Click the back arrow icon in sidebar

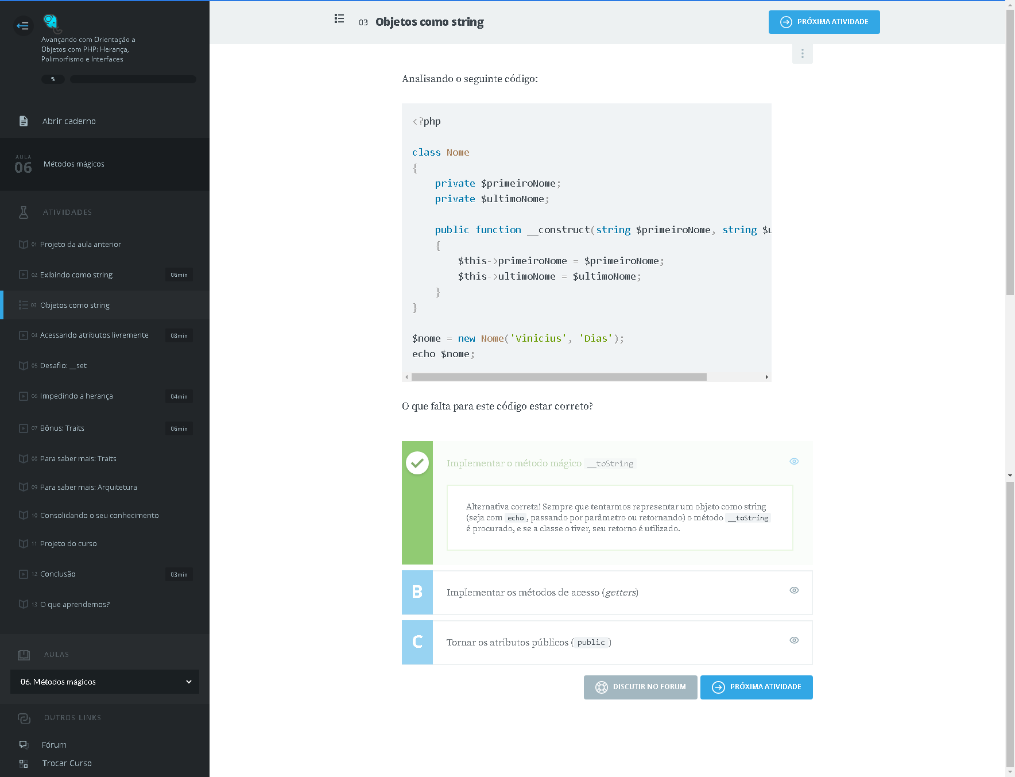coord(23,26)
